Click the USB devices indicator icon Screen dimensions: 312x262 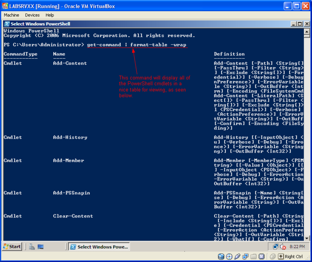pyautogui.click(x=237, y=257)
